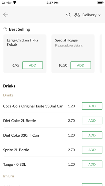
Task: Expand the Delivery dropdown chevron
Action: coord(100,15)
